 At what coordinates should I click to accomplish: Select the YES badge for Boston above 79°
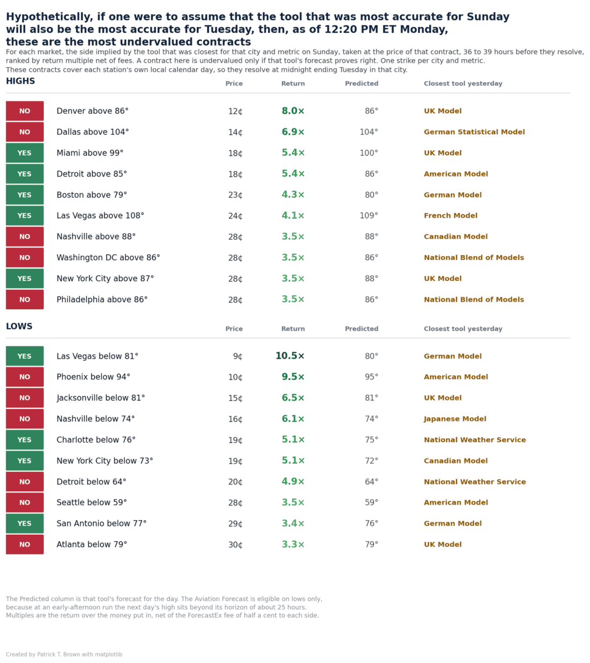[x=25, y=195]
